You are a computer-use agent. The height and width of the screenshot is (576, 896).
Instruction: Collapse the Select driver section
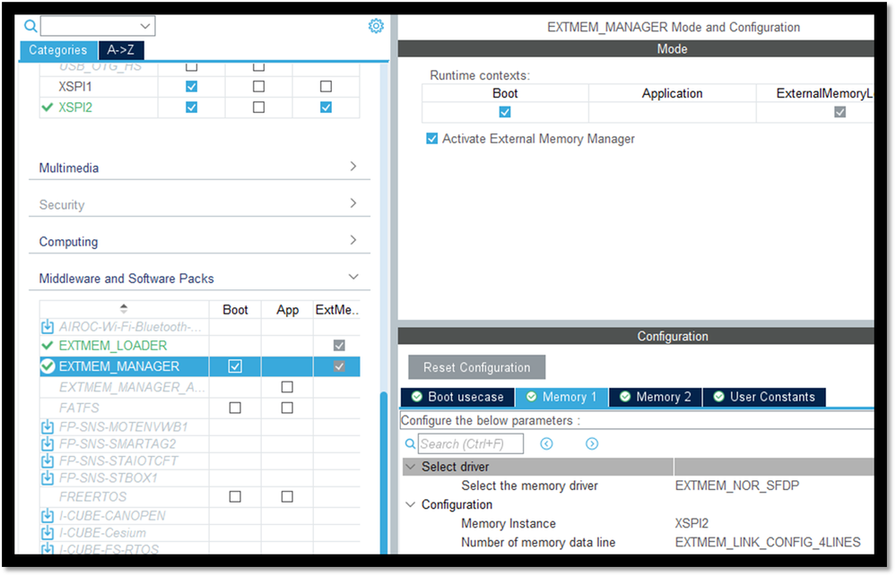point(410,467)
